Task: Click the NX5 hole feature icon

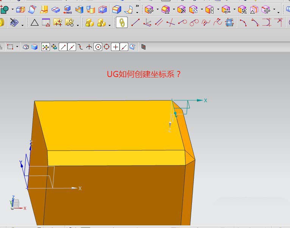Action: (x=67, y=9)
